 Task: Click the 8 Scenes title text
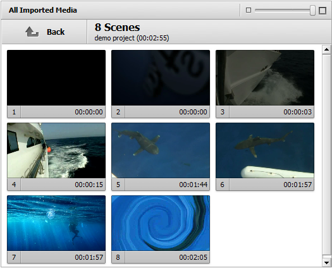[x=117, y=28]
